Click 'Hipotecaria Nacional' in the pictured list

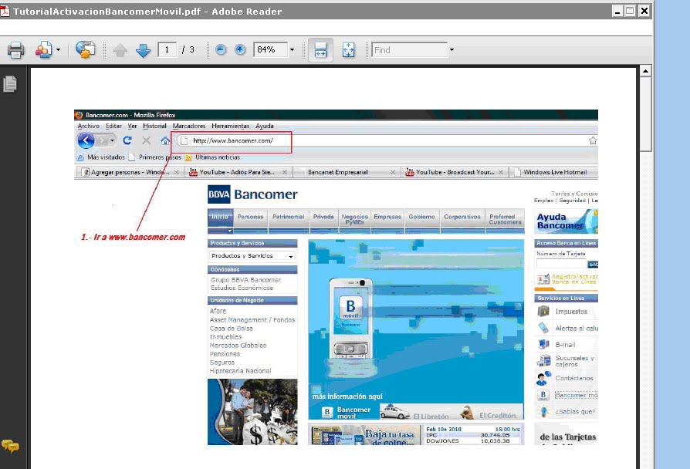pyautogui.click(x=240, y=371)
